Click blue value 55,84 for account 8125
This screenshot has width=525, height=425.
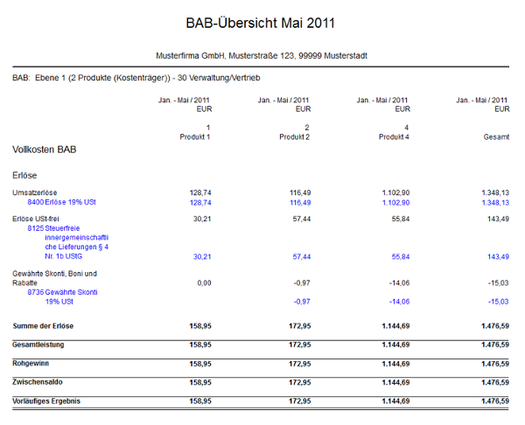tap(401, 257)
